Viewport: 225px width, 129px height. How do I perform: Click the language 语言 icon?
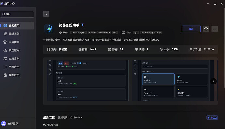coord(123,32)
